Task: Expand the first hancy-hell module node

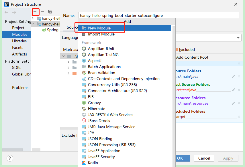Action: point(33,18)
